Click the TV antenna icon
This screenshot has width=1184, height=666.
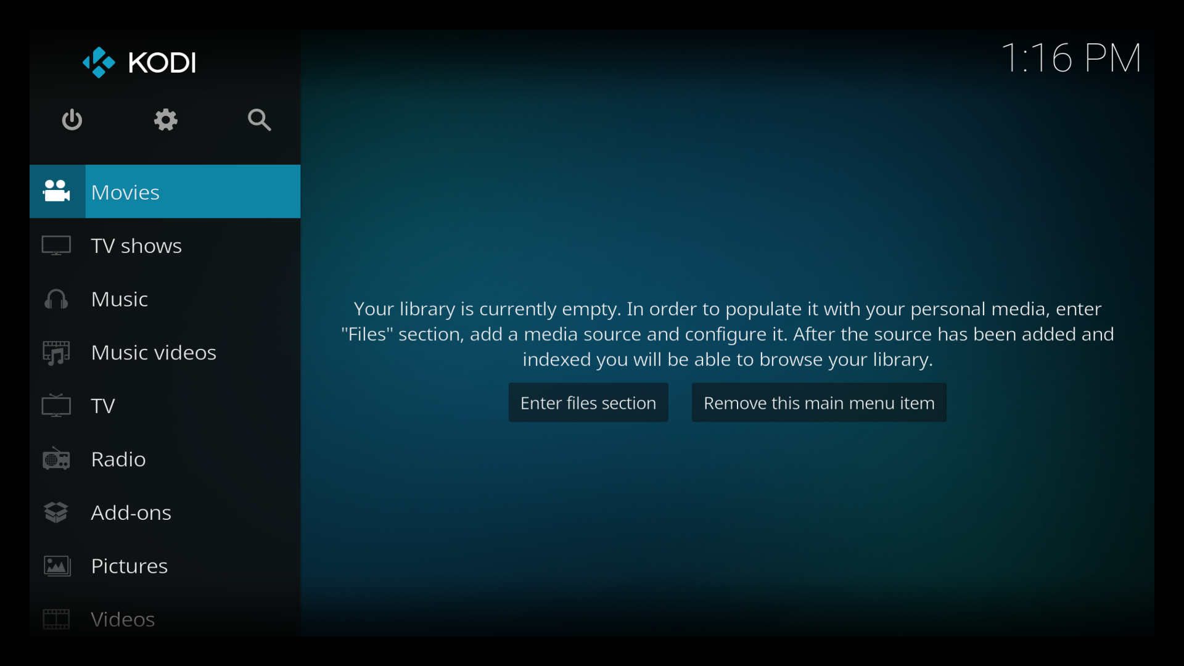click(56, 405)
